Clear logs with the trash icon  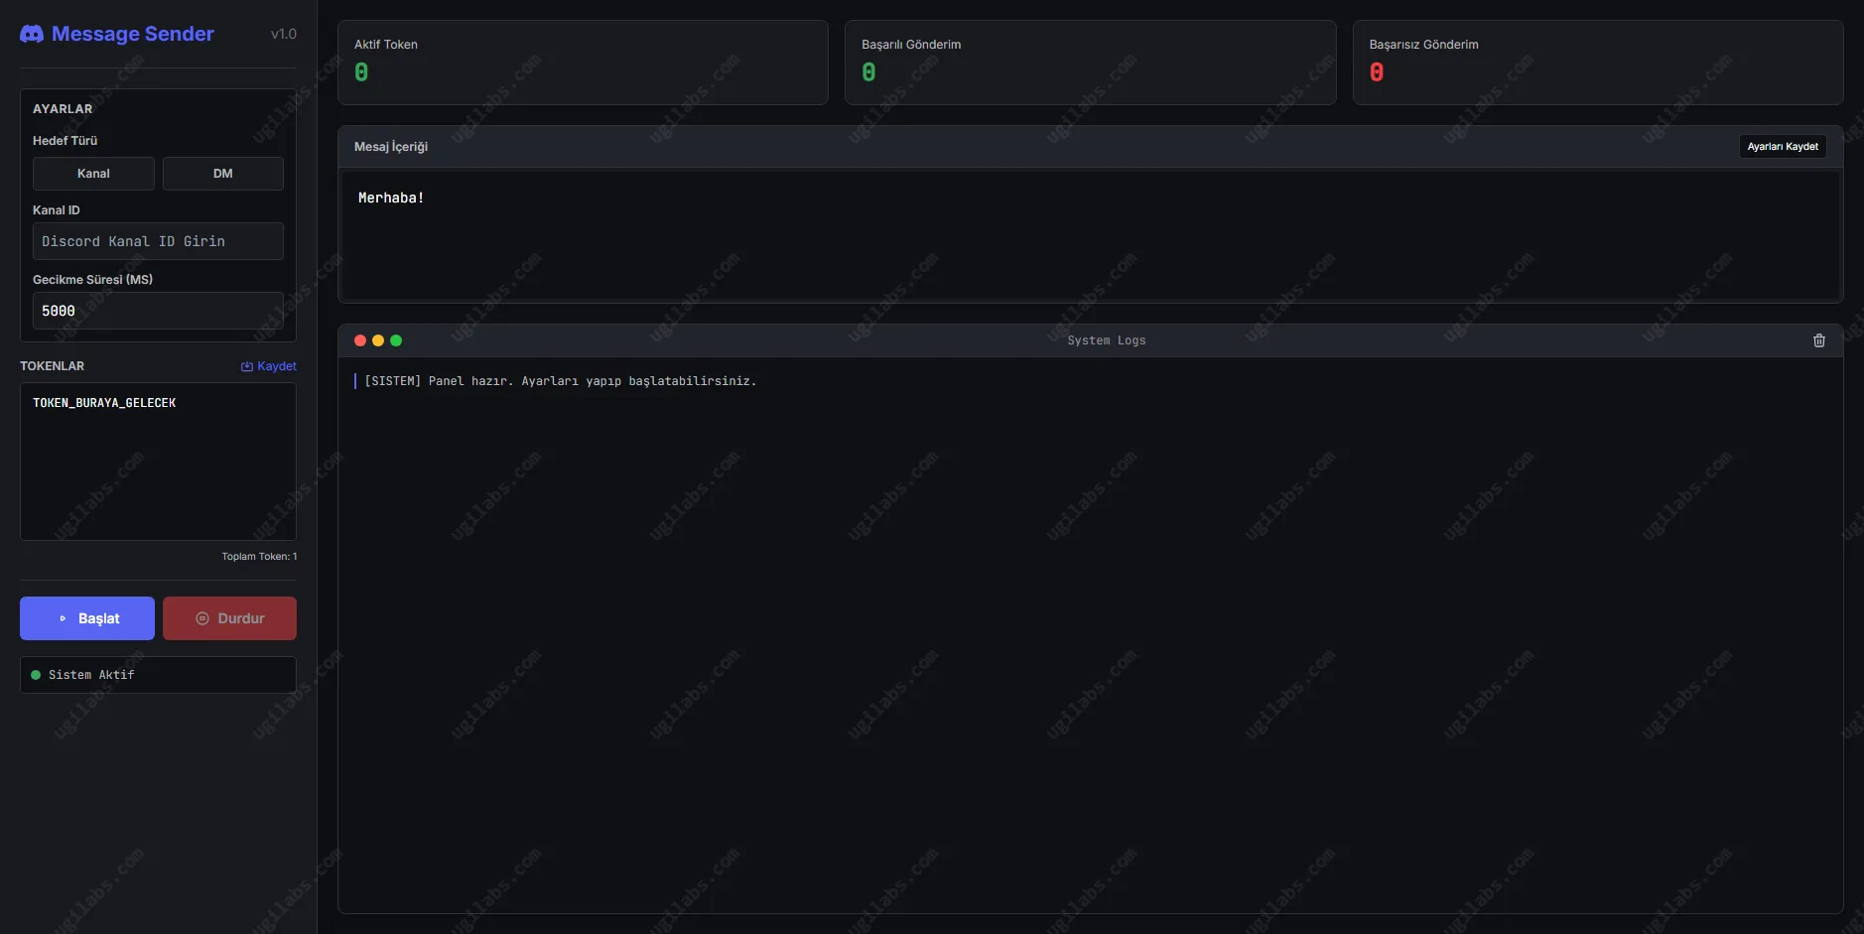pos(1818,340)
